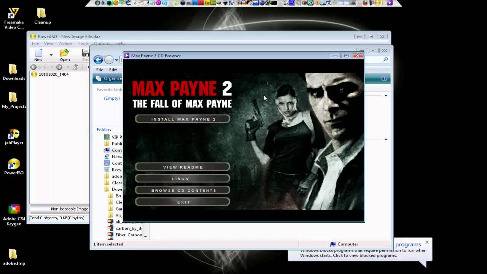
Task: Launch jahPlayer from the desktop
Action: (14, 137)
